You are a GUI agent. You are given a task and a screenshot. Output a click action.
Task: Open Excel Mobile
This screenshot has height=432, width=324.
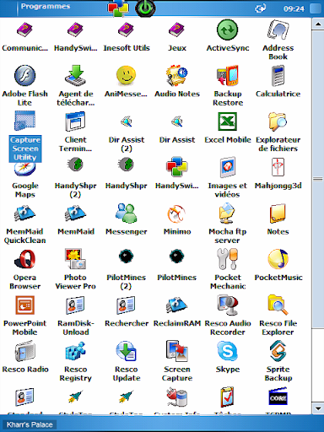(x=227, y=121)
